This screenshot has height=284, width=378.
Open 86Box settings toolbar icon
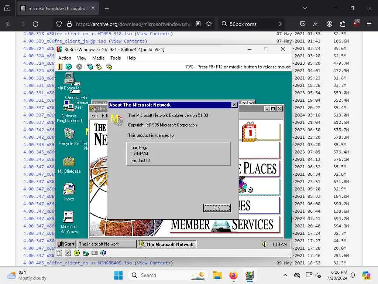tap(109, 67)
